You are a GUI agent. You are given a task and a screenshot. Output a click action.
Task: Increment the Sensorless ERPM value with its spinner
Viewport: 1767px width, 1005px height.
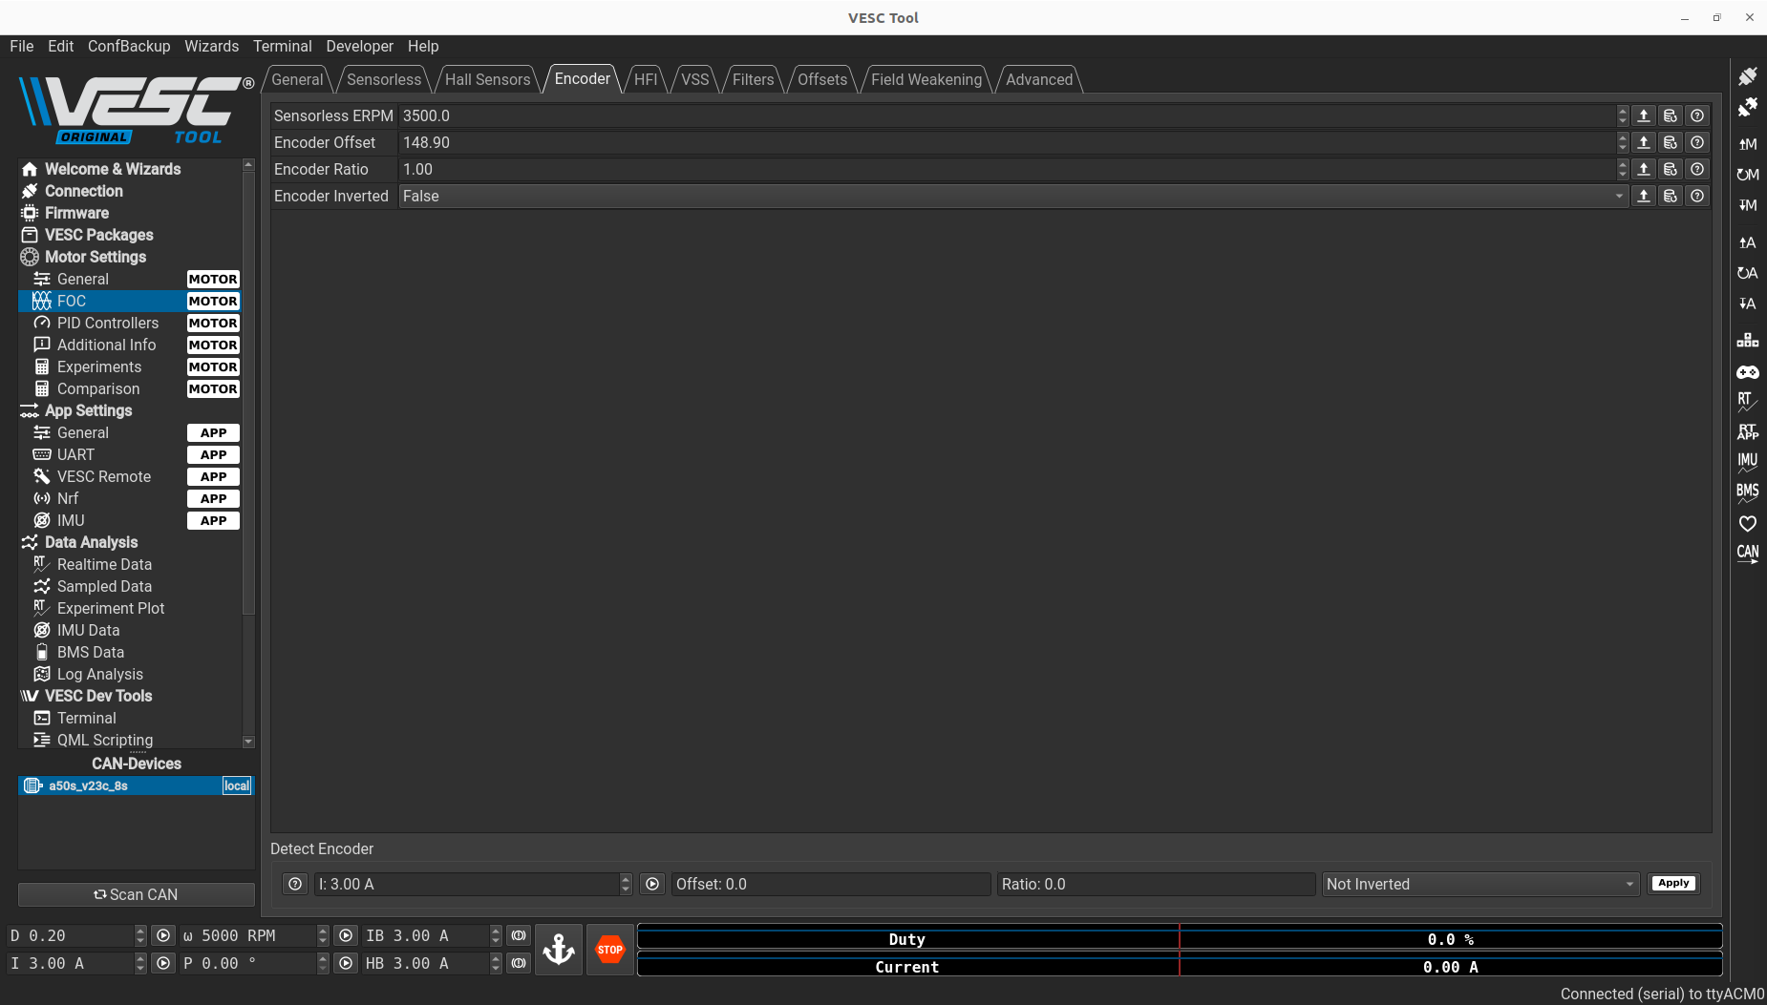1621,111
